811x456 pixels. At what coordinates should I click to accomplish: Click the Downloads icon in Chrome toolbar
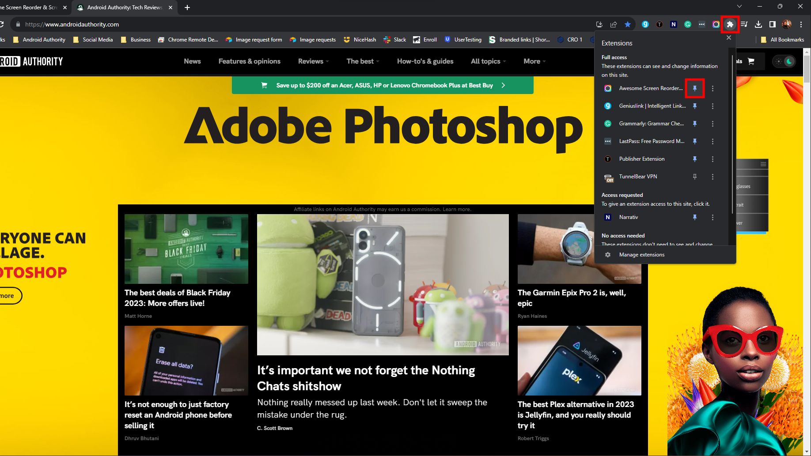coord(758,24)
